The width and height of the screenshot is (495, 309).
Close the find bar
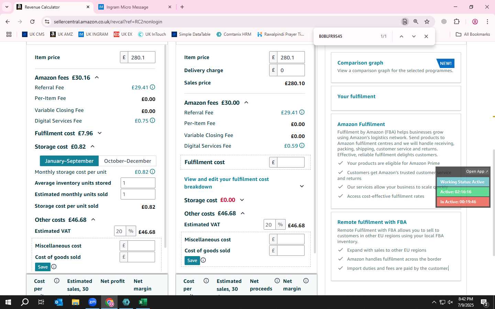pyautogui.click(x=426, y=36)
